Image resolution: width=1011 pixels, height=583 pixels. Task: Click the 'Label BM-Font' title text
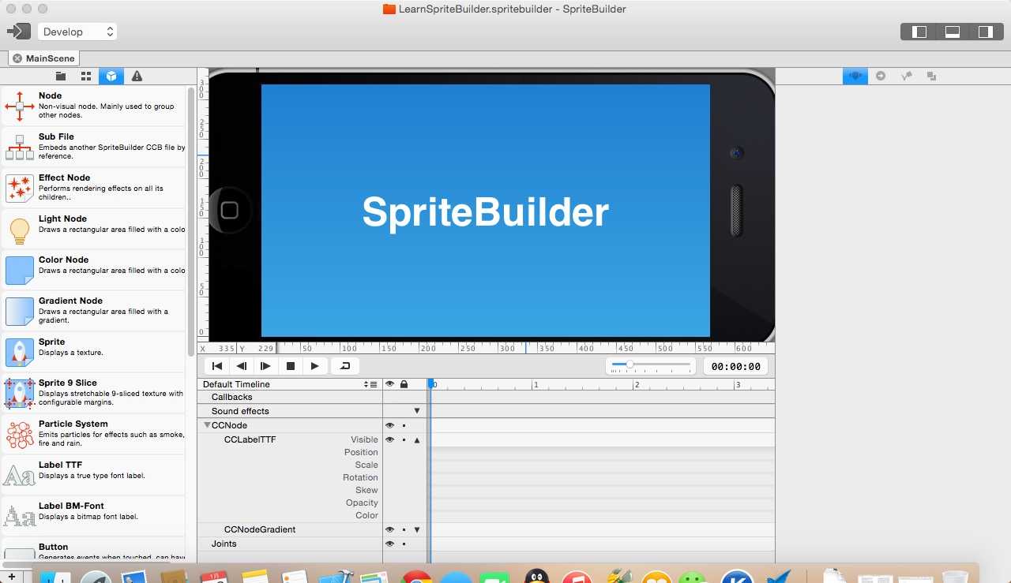pos(71,506)
